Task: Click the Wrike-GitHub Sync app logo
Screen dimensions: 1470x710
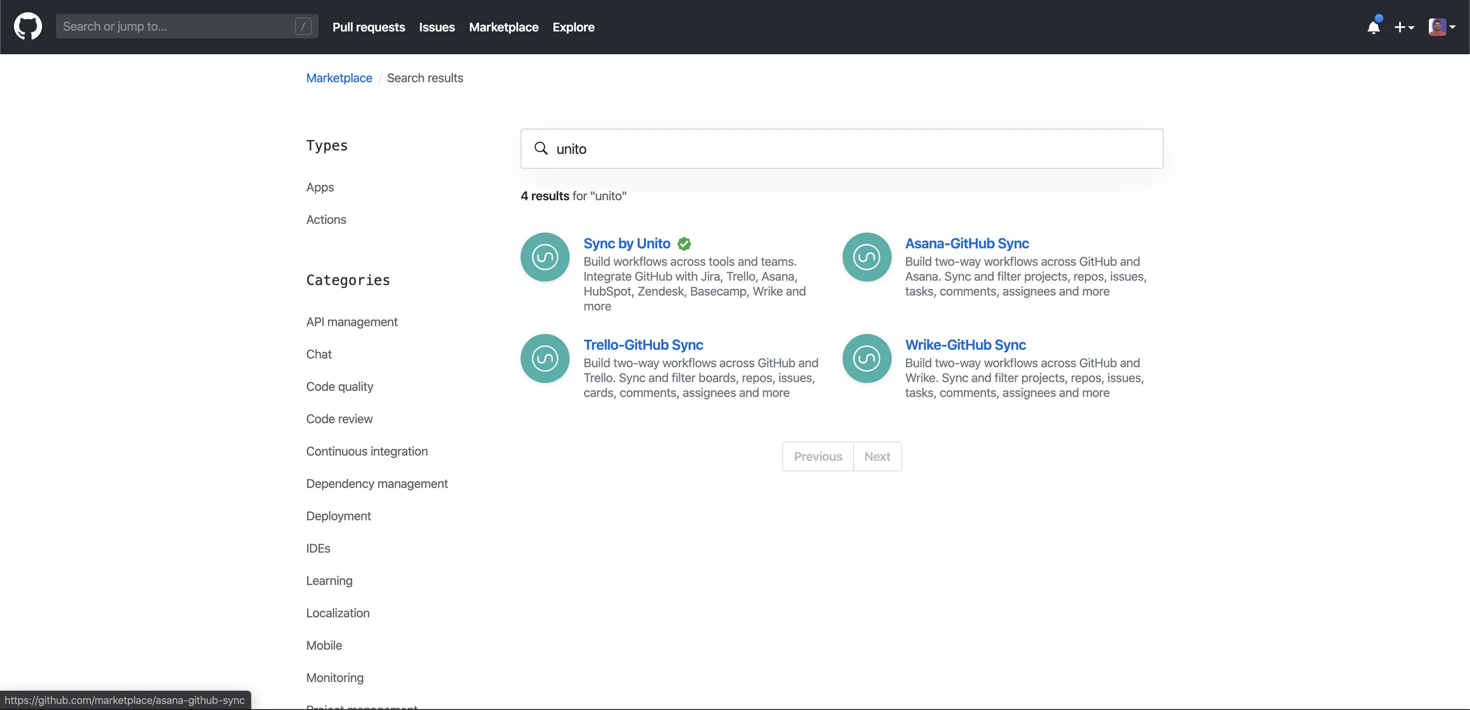Action: (866, 359)
